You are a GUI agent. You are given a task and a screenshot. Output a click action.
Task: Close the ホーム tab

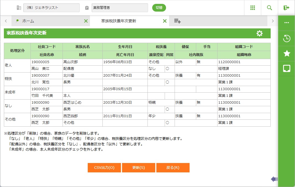pos(86,21)
